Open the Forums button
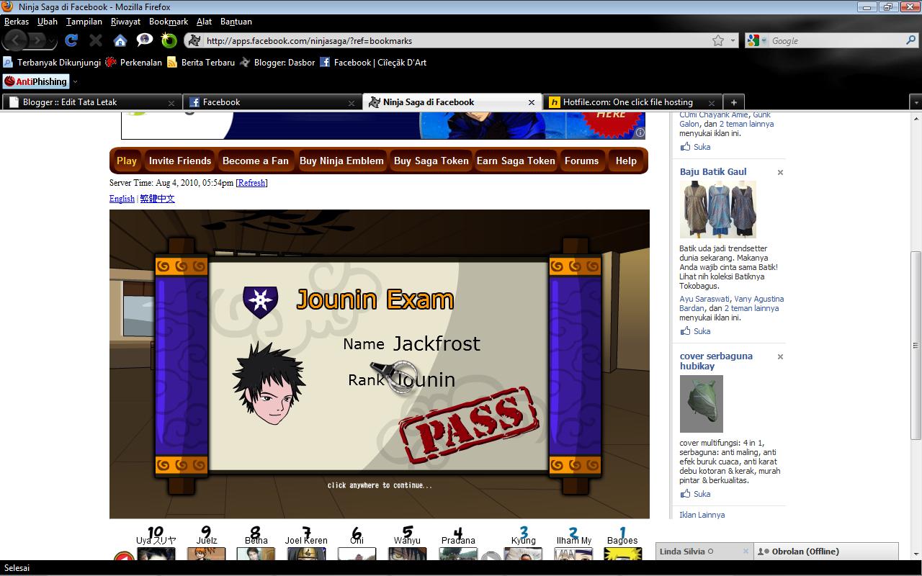Screen dimensions: 922x576 pos(582,161)
